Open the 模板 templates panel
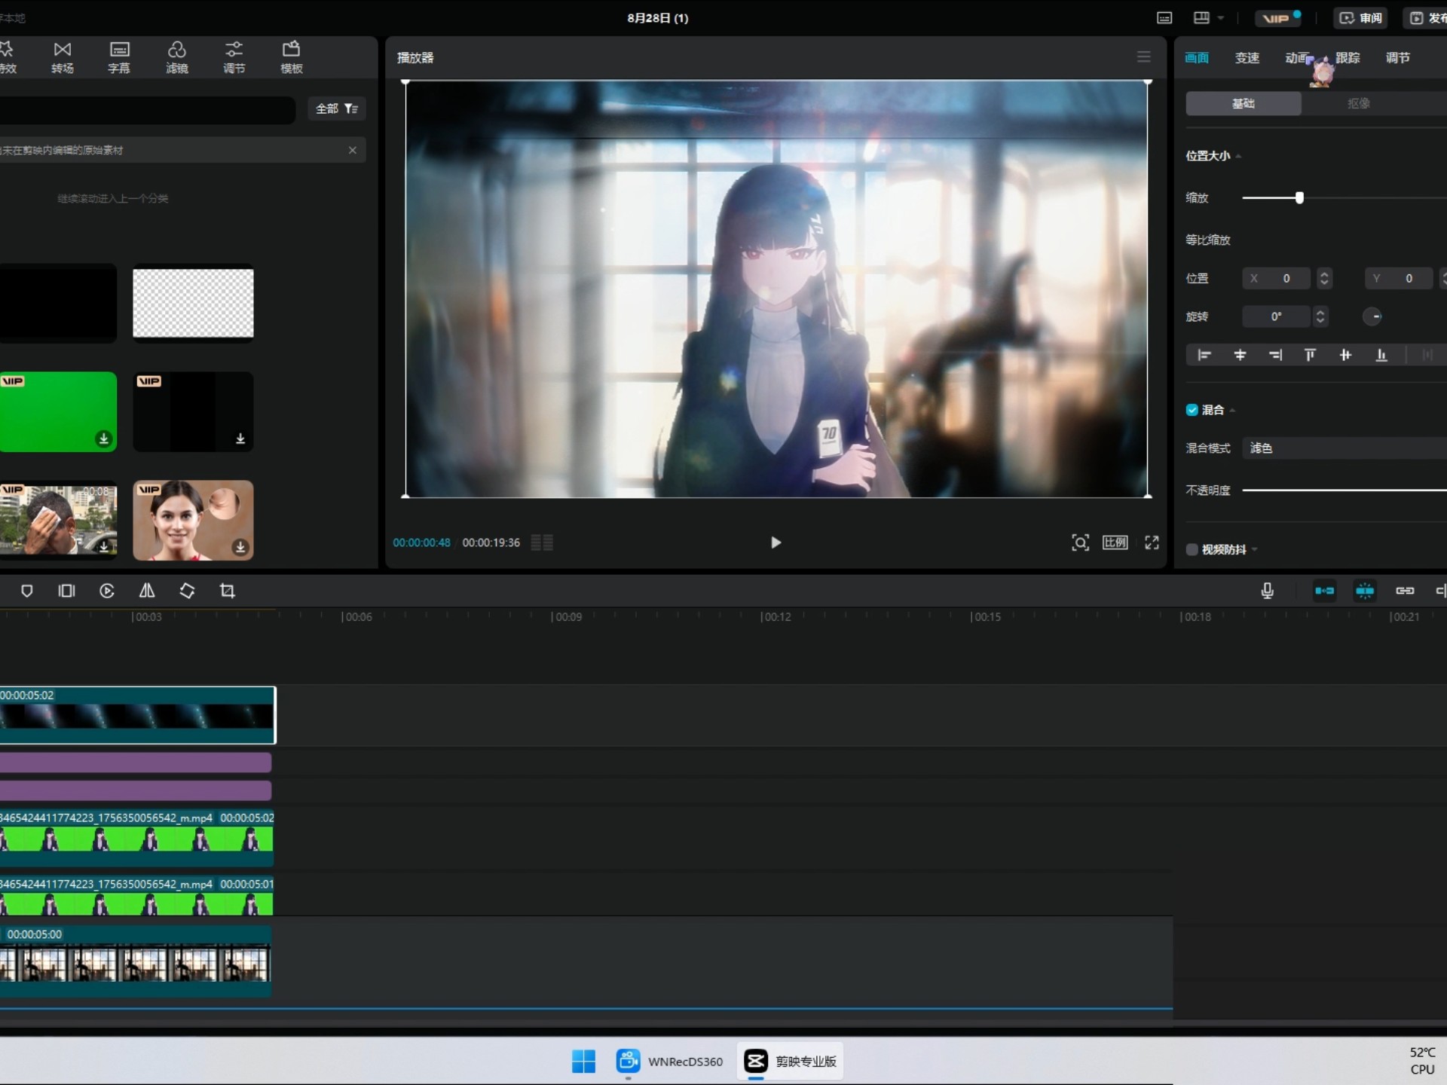Viewport: 1447px width, 1085px height. 291,57
